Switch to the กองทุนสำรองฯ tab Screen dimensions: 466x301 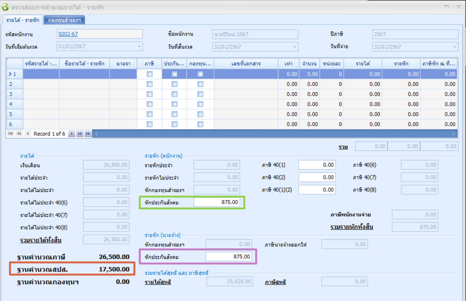64,20
